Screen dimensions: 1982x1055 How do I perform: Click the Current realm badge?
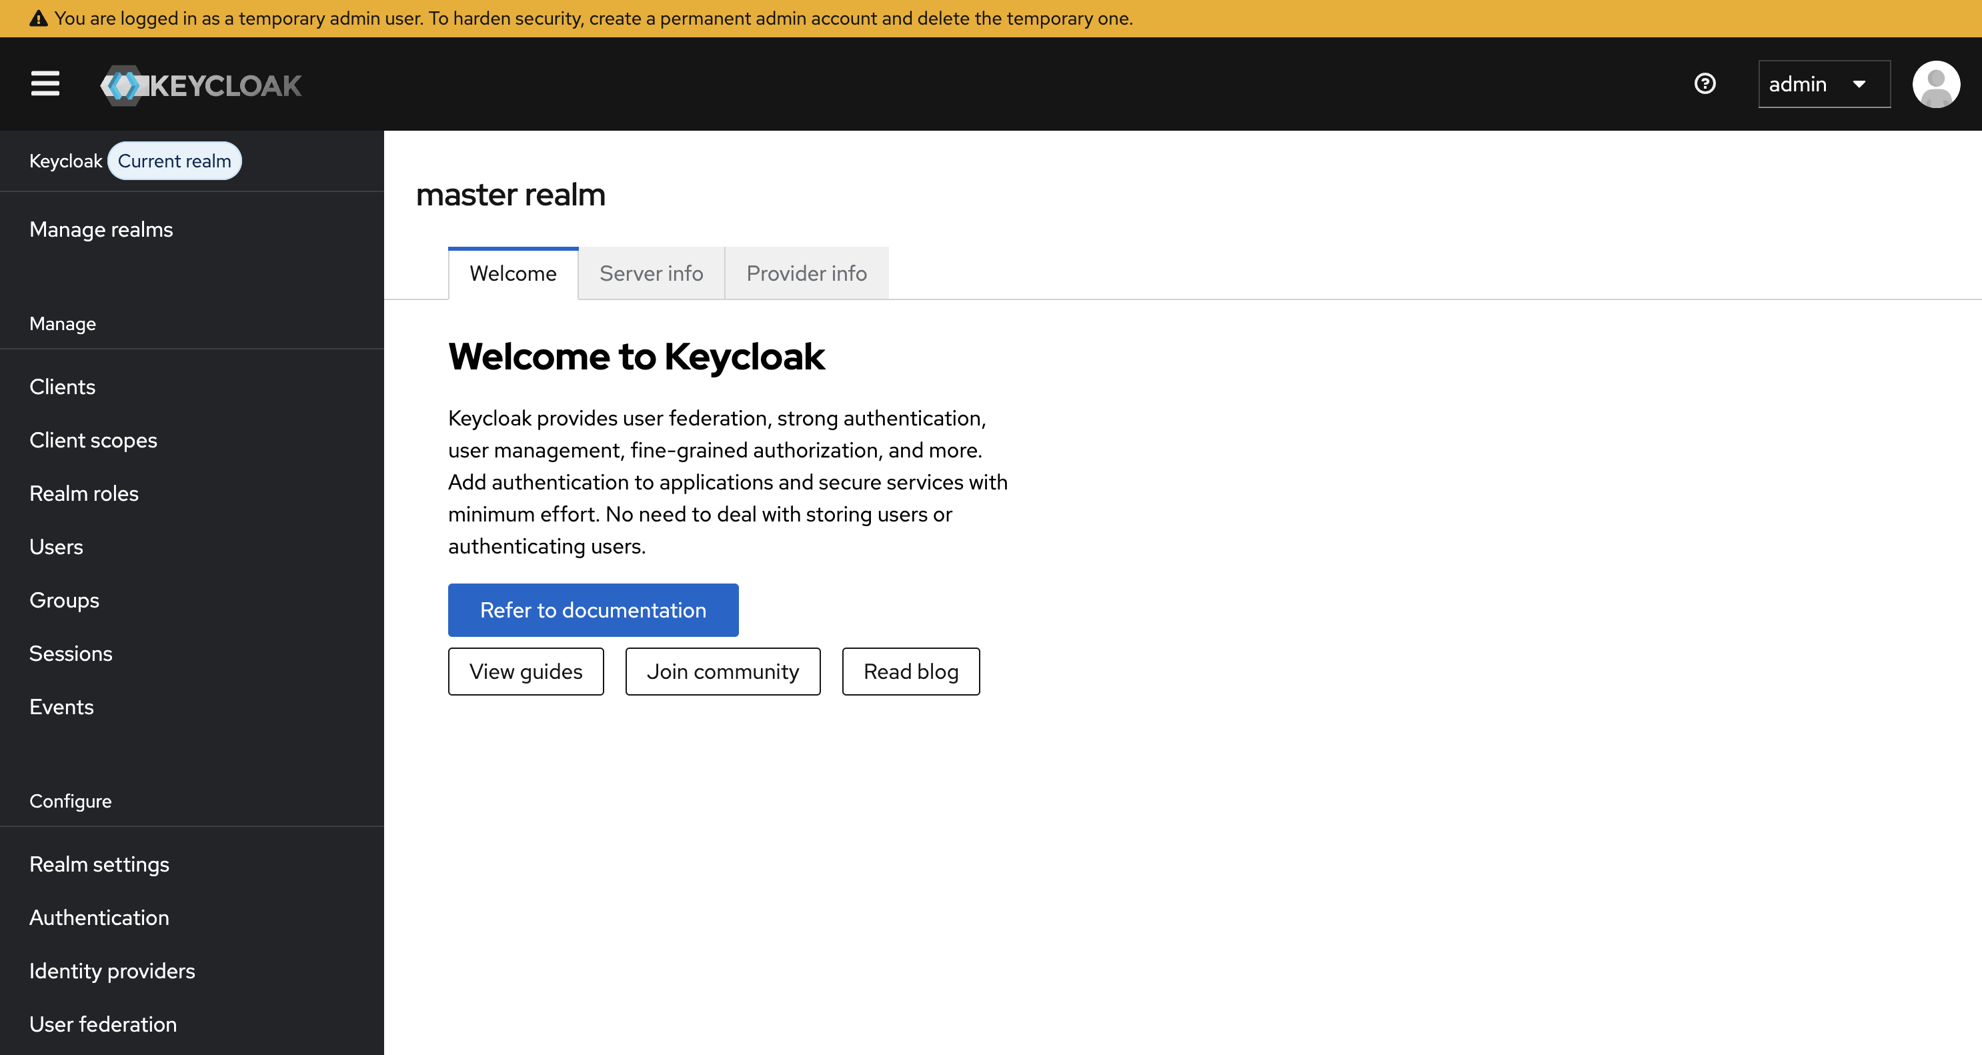click(x=174, y=161)
